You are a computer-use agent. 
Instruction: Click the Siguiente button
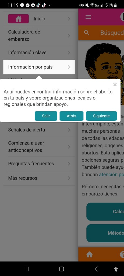[101, 116]
